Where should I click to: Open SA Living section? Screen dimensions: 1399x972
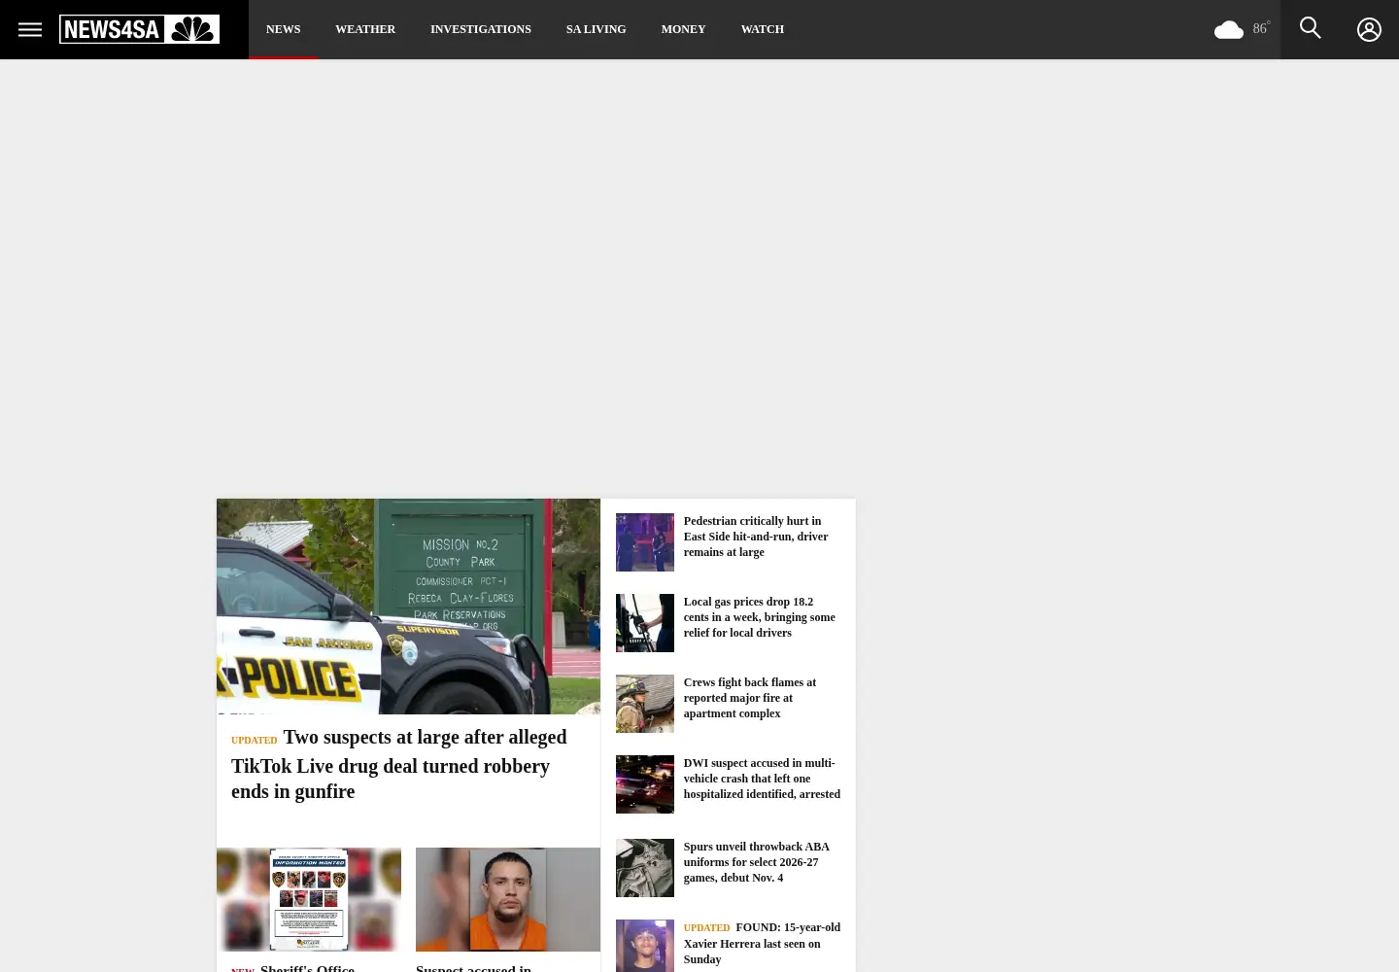[597, 29]
